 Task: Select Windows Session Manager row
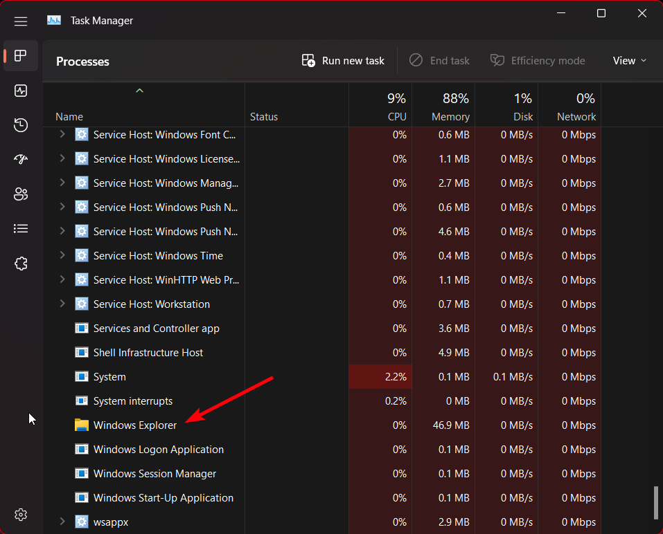(x=322, y=474)
